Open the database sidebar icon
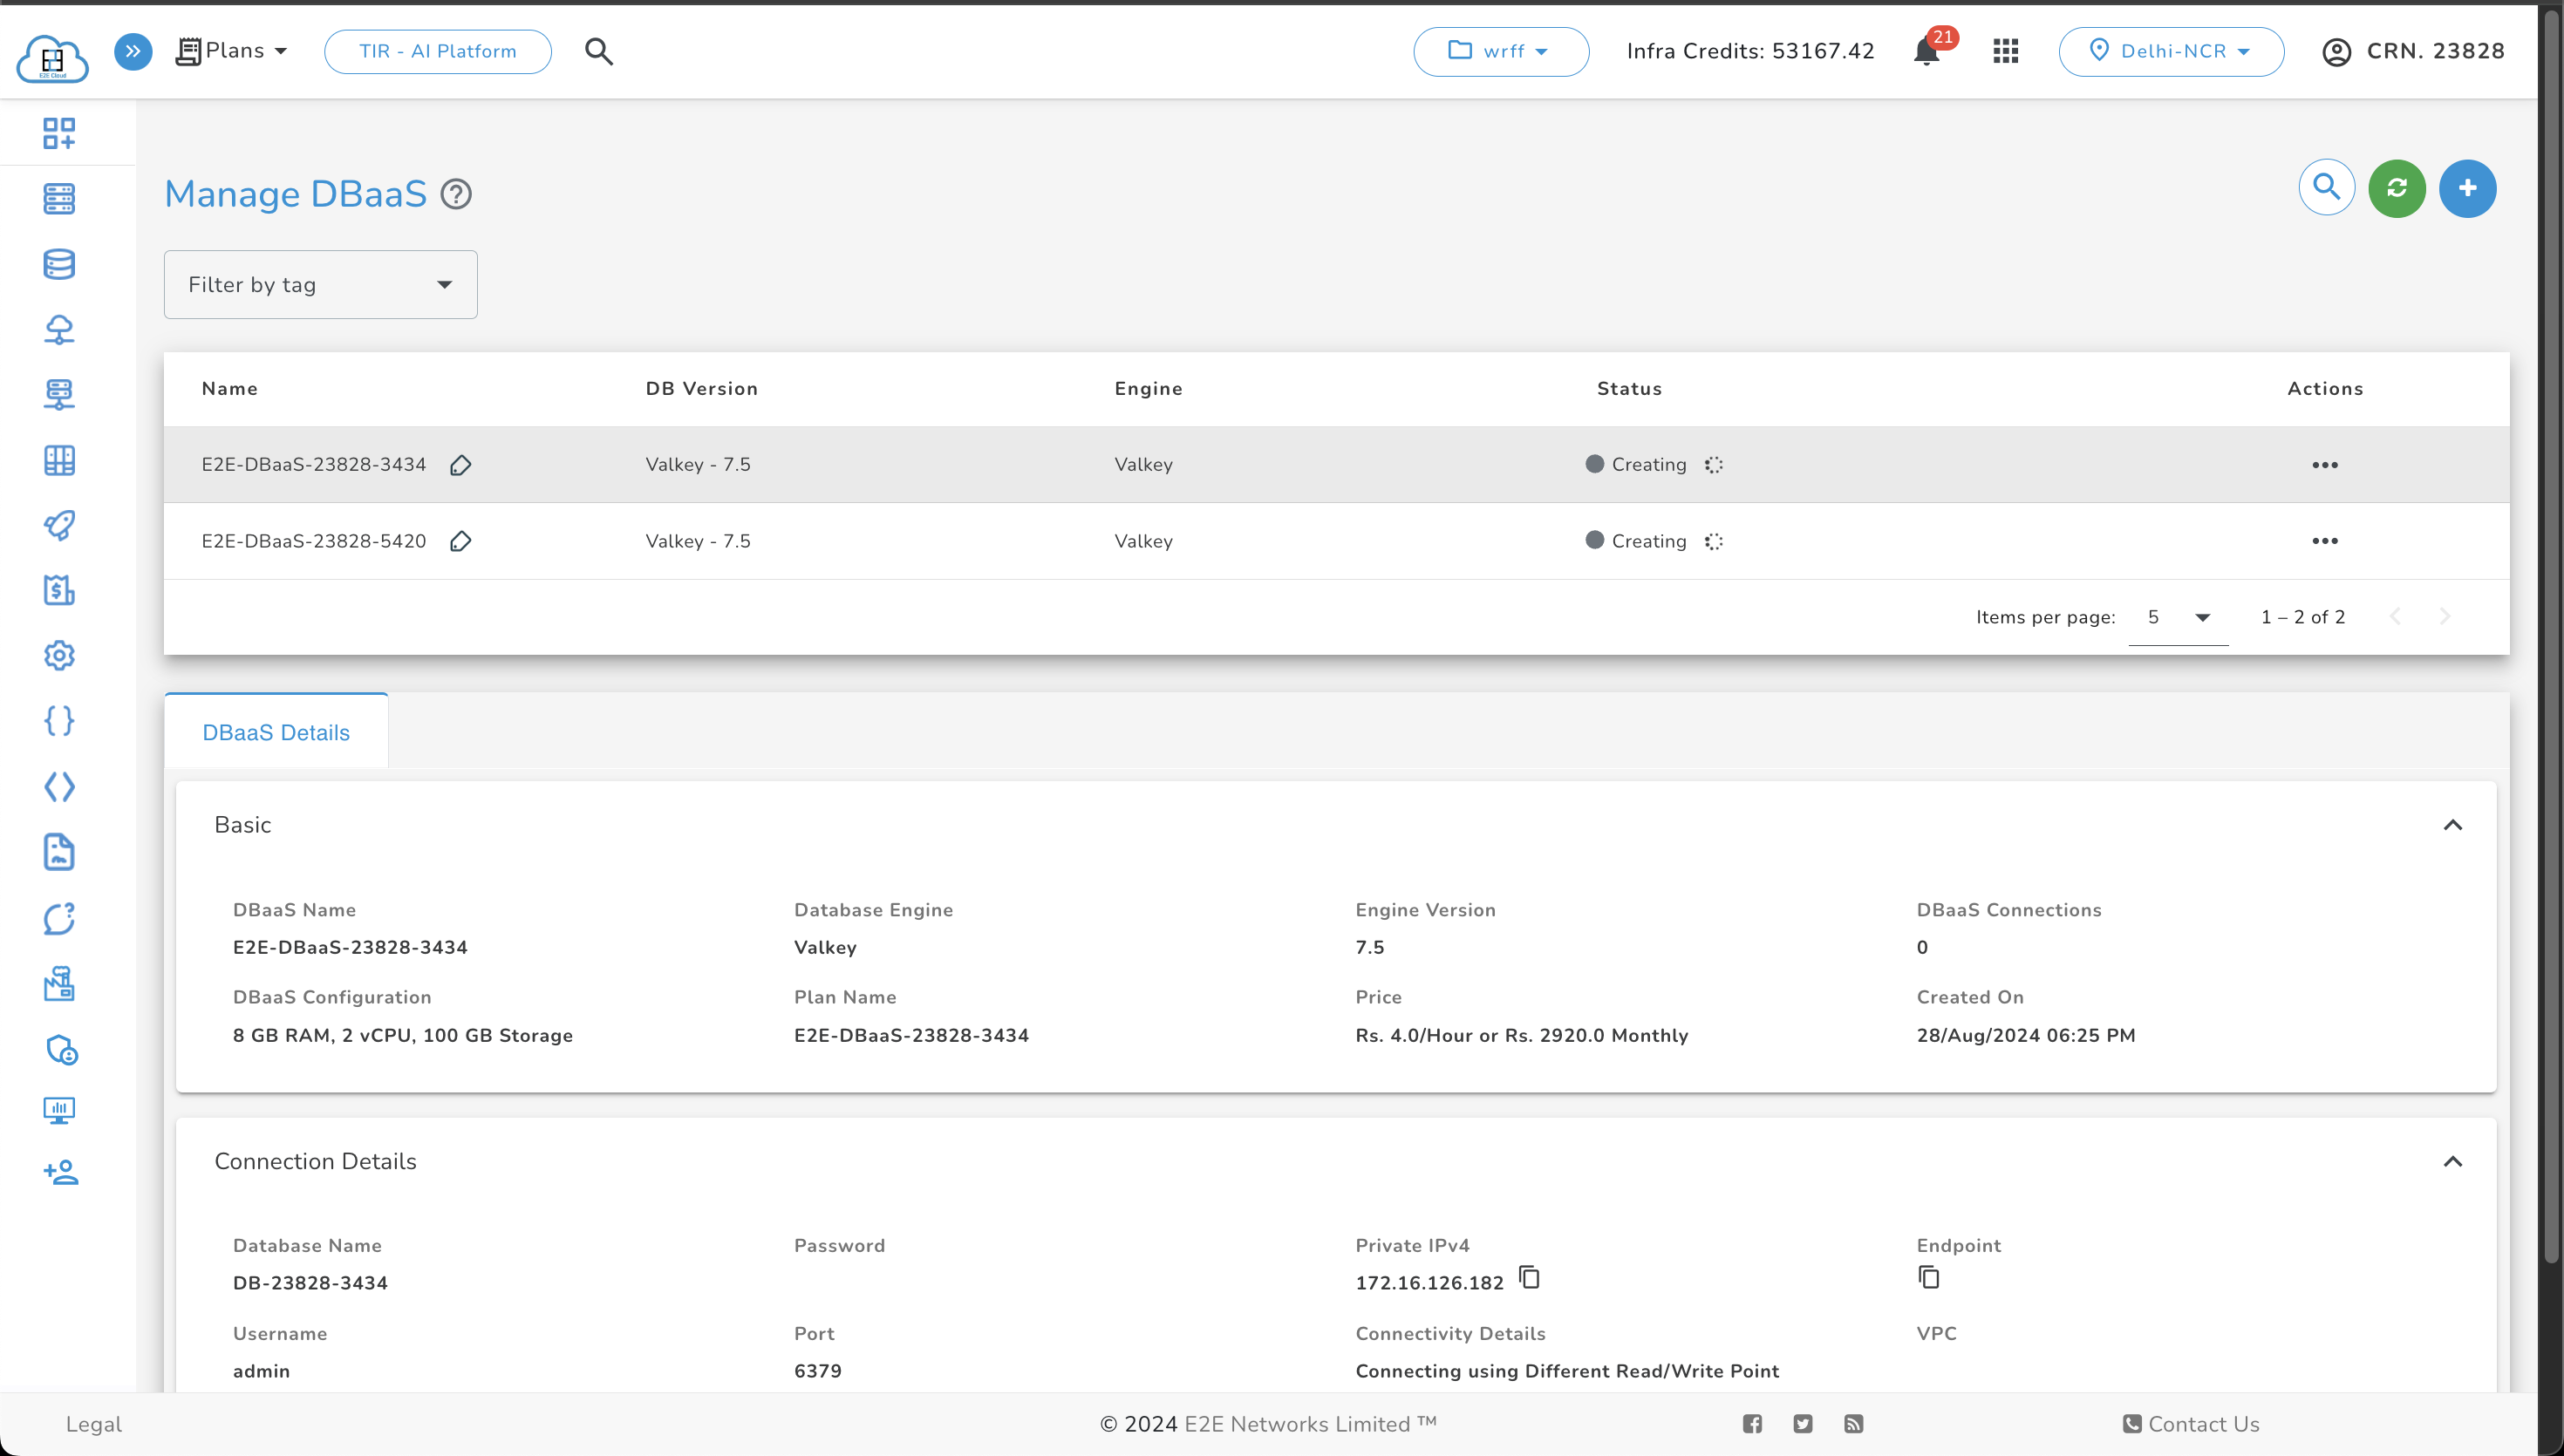Screen dimensions: 2564x1456 click(x=59, y=264)
